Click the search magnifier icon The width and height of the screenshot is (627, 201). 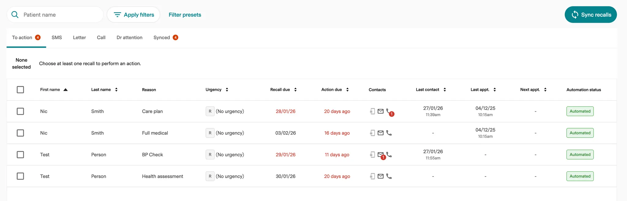click(x=15, y=15)
